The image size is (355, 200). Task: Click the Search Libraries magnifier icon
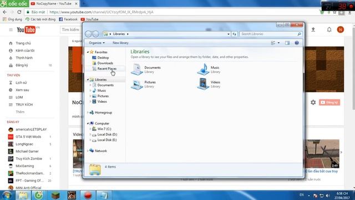[299, 34]
